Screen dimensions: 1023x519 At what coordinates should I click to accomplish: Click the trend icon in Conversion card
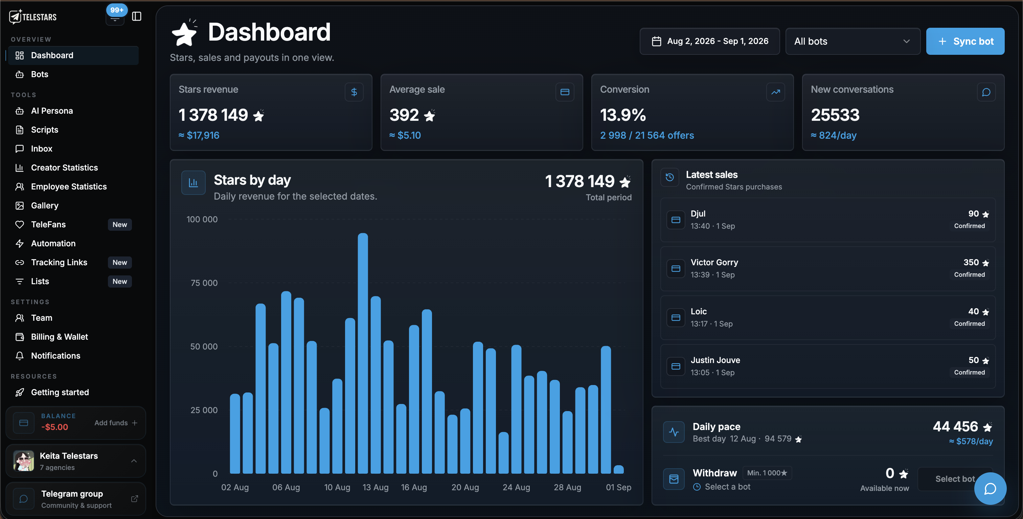pyautogui.click(x=775, y=92)
